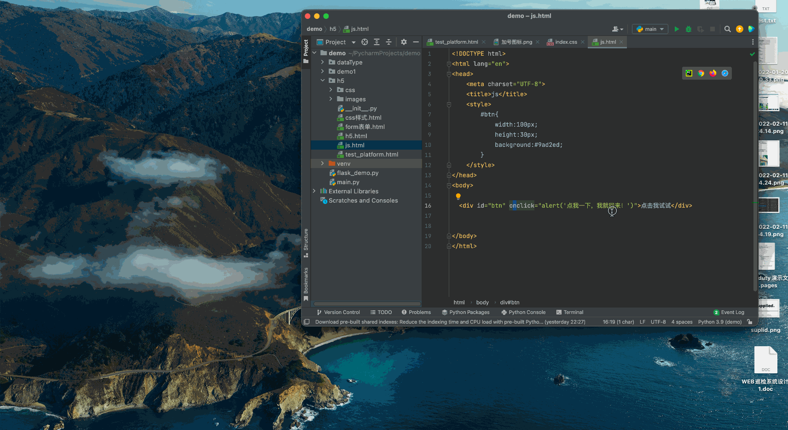
Task: Click body in editor breadcrumb
Action: click(x=482, y=302)
